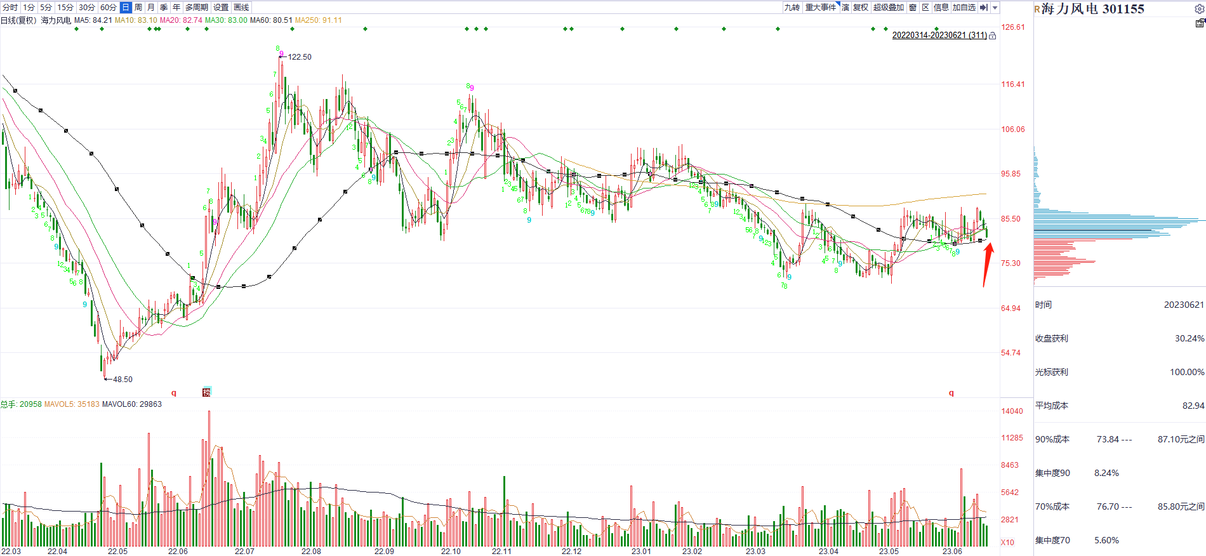Click the 总手: 20958 volume label

(x=21, y=404)
